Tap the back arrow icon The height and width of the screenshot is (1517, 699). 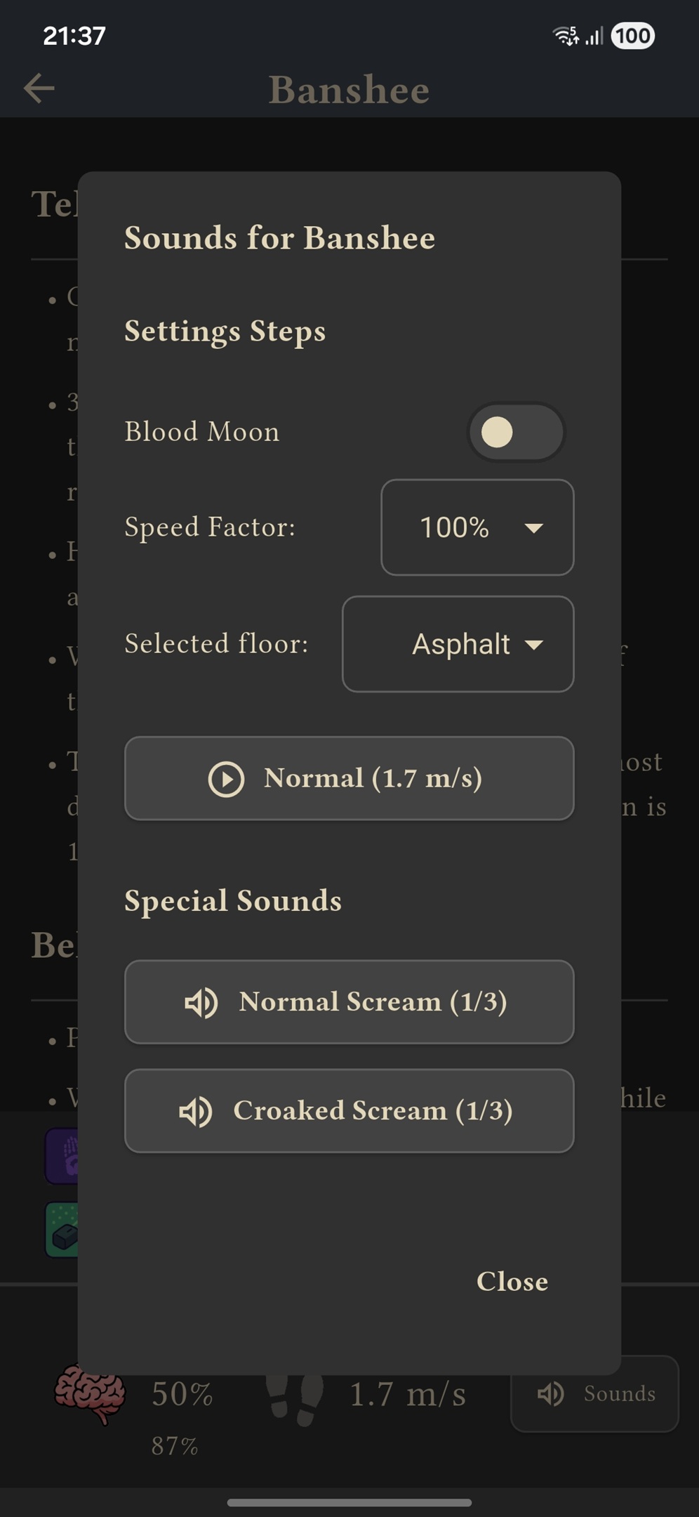tap(39, 88)
